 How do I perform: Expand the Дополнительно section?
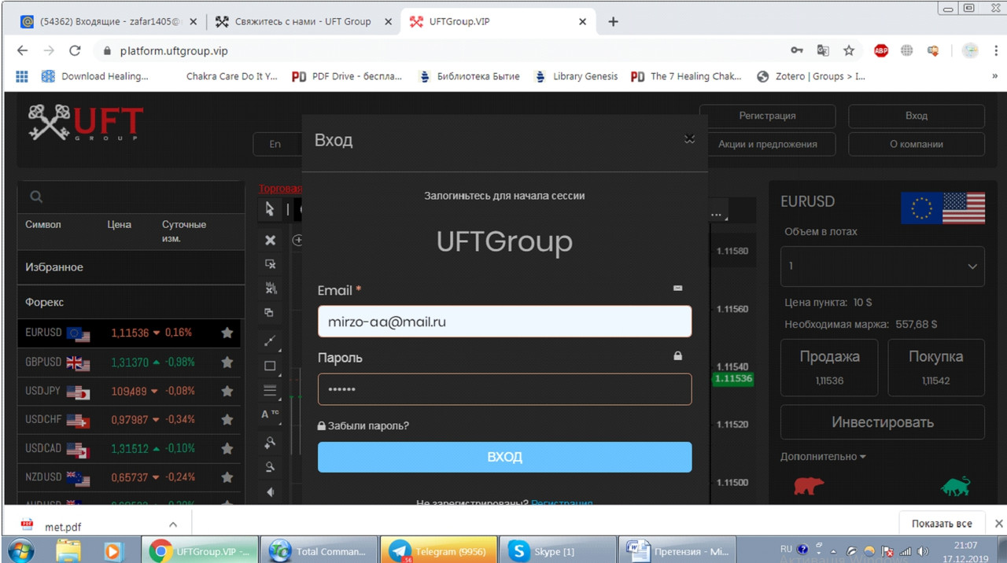pos(823,457)
